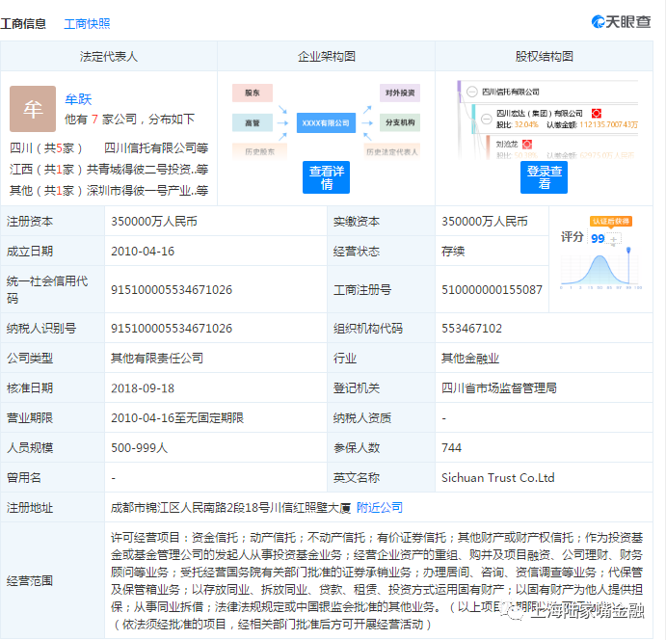Click the score distribution curve chart

point(600,270)
